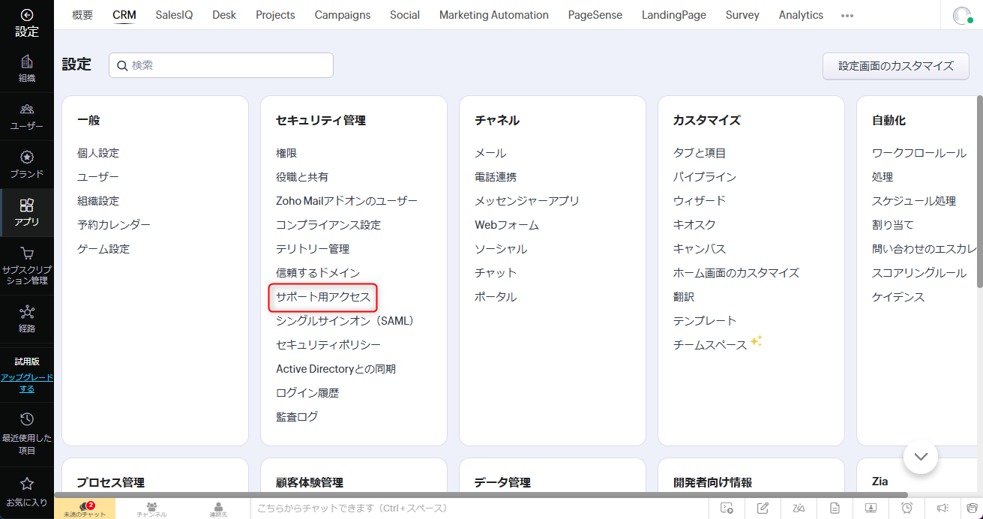The width and height of the screenshot is (983, 519).
Task: Click 設定画面のカスタマイズ button
Action: point(896,66)
